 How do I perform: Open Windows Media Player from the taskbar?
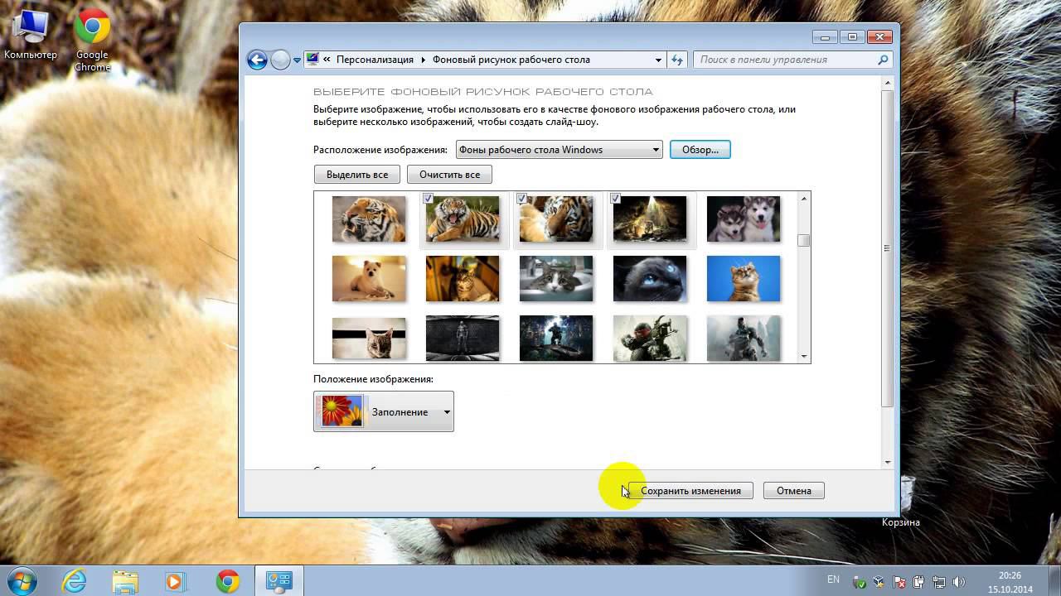click(x=175, y=581)
